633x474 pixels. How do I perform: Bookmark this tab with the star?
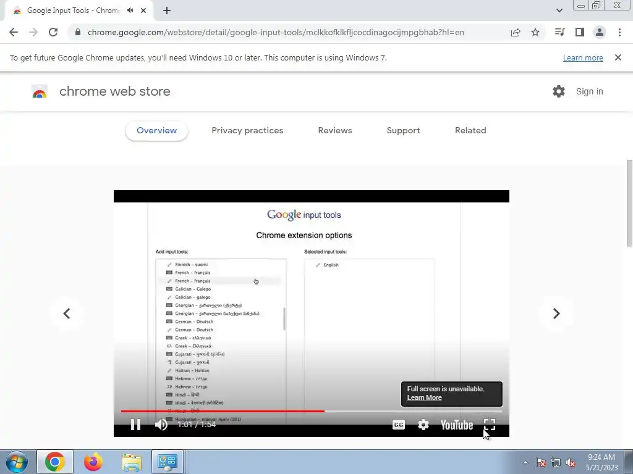(x=535, y=32)
